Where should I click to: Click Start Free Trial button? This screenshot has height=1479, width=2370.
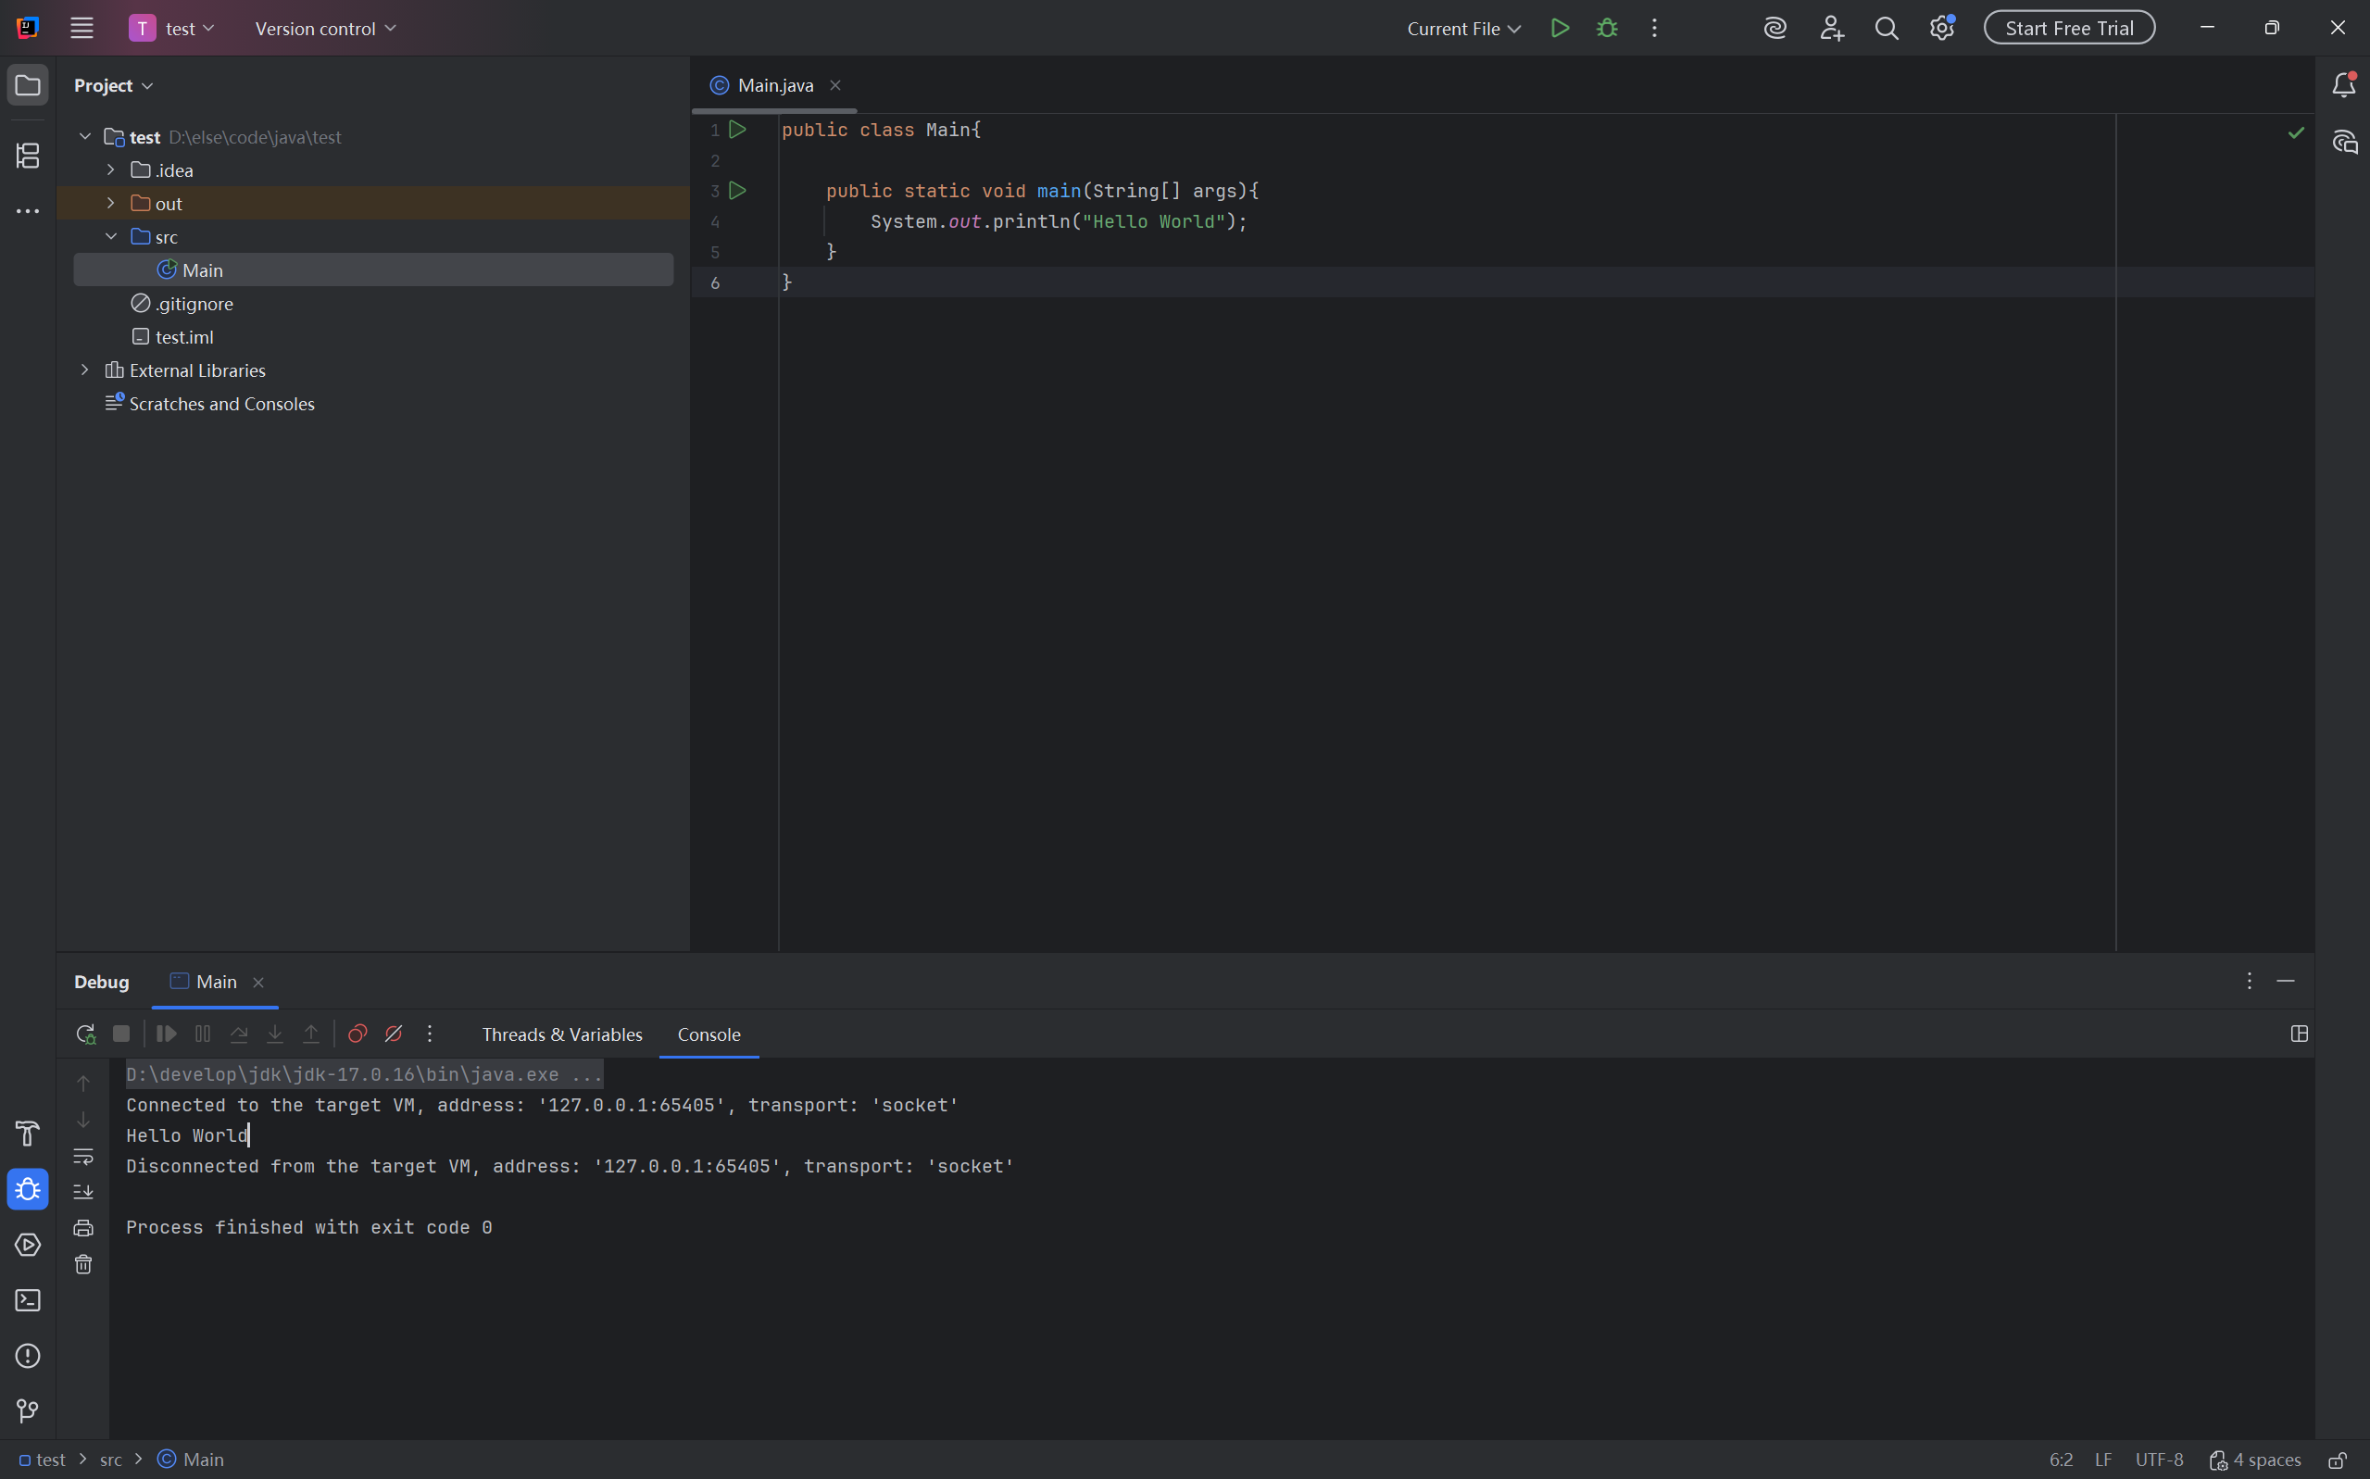pos(2069,29)
